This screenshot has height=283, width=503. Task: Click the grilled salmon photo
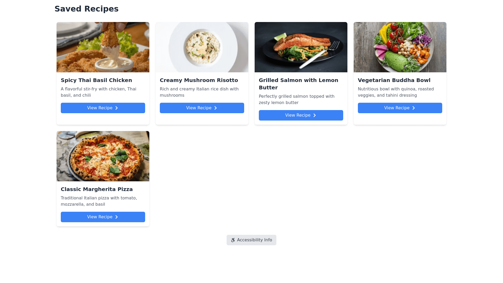coord(301,47)
